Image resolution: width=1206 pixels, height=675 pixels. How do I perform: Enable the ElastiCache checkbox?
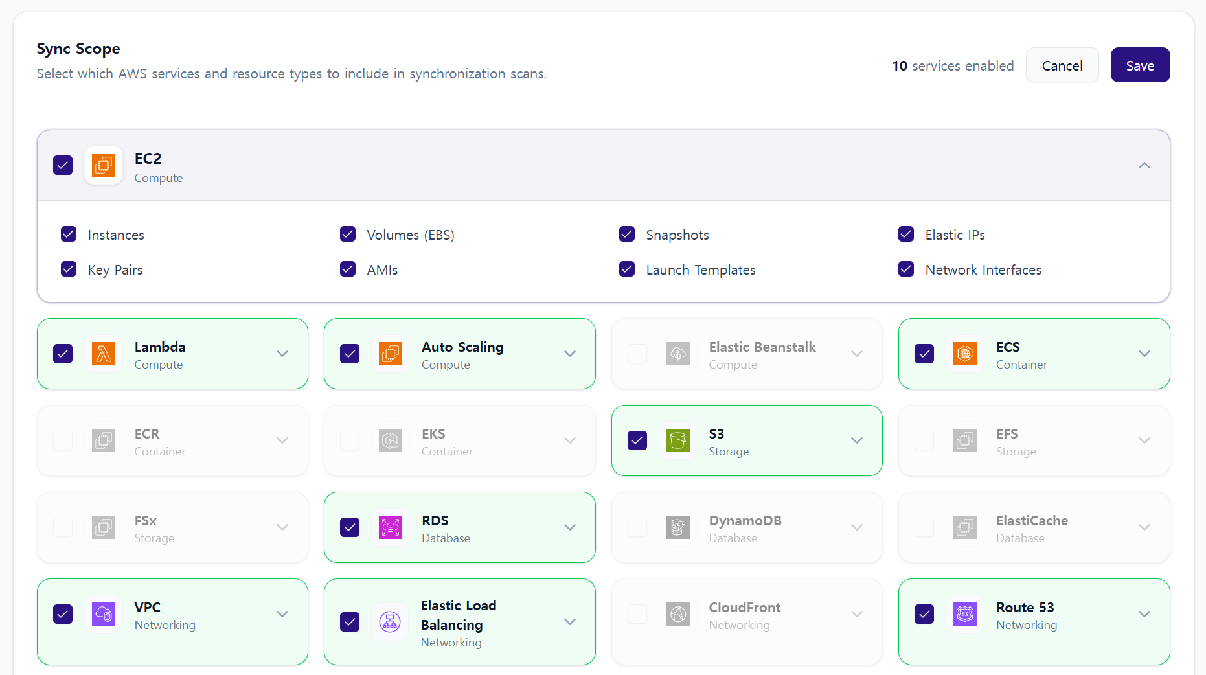(x=924, y=527)
